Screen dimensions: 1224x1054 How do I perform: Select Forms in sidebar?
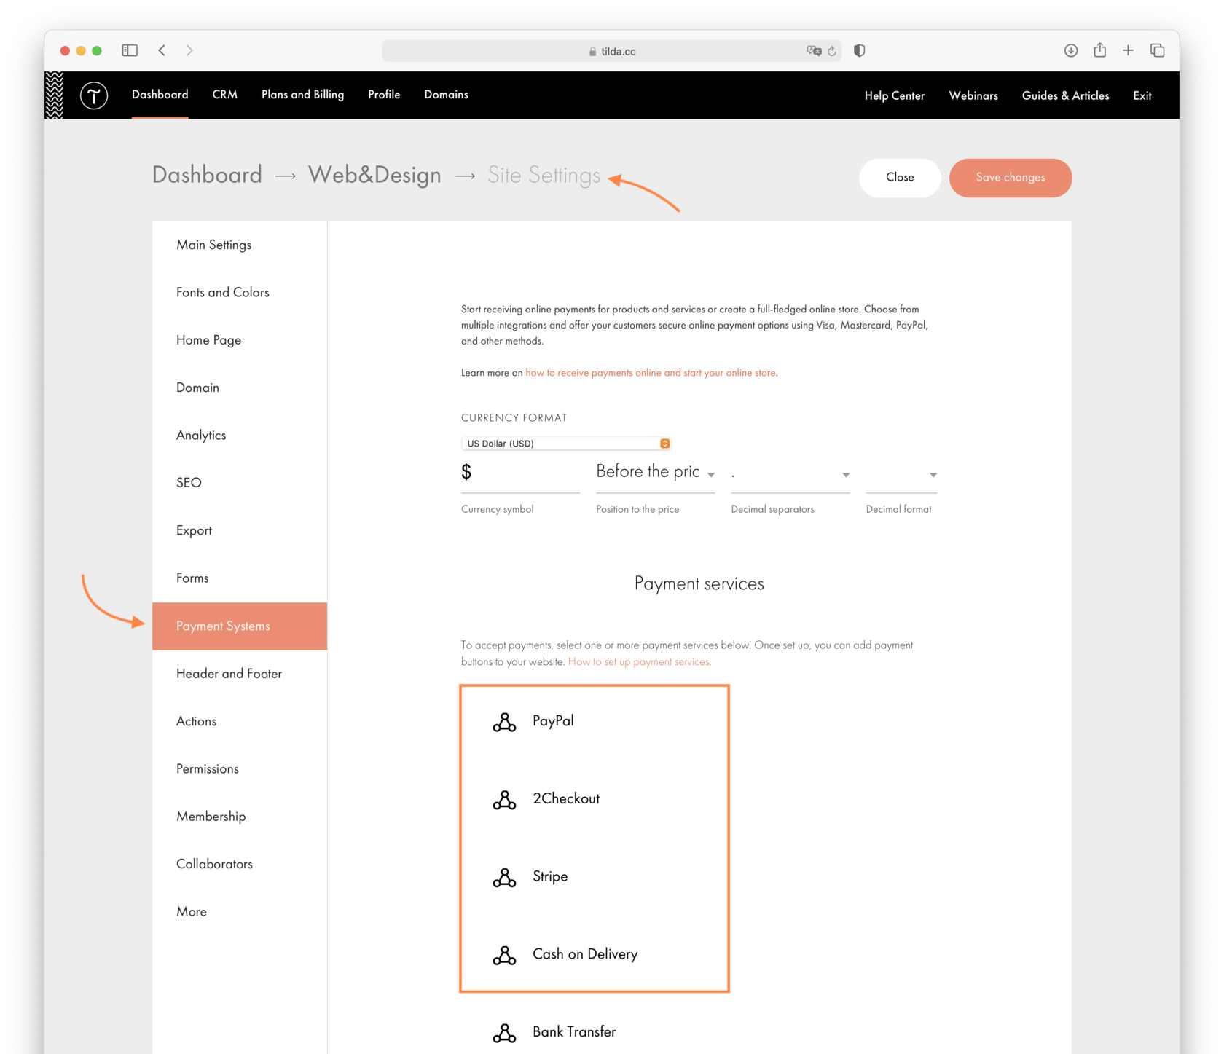tap(240, 578)
